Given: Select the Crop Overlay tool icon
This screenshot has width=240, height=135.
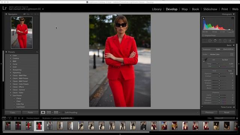Looking at the screenshot, I should click(204, 40).
